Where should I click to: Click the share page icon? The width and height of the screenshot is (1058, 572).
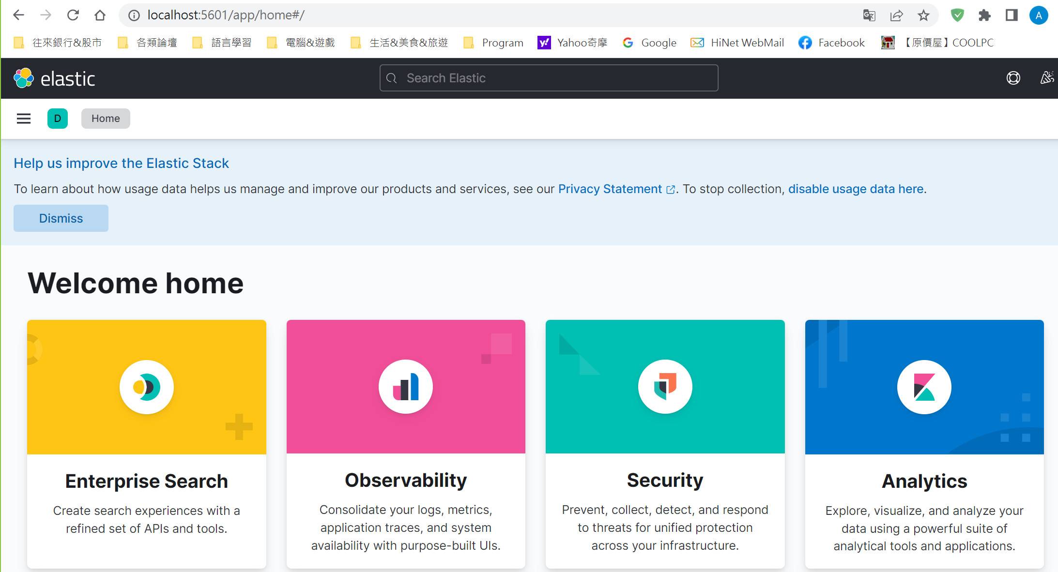[x=896, y=15]
